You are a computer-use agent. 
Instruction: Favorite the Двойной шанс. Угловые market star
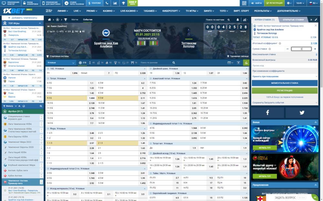[x=151, y=69]
